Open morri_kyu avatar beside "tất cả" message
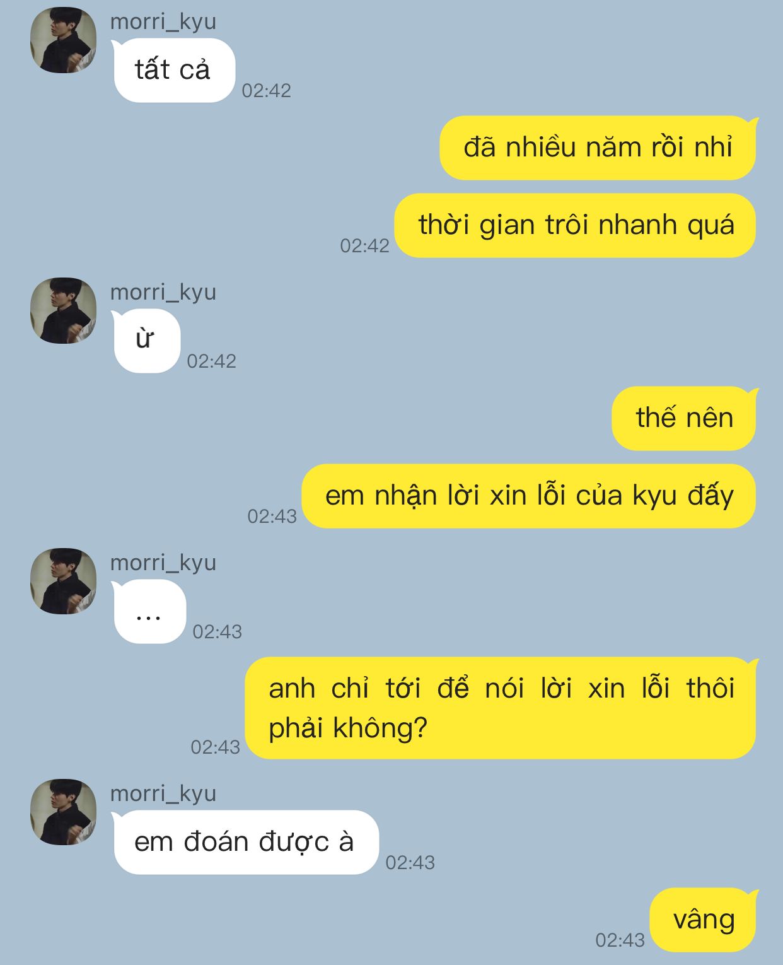Screen dimensions: 783x965 pos(64,40)
